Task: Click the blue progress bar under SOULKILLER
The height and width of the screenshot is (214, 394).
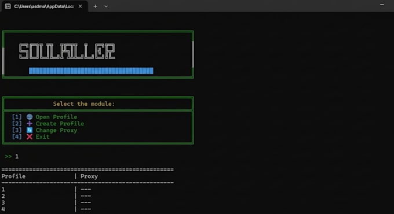Action: [x=91, y=71]
